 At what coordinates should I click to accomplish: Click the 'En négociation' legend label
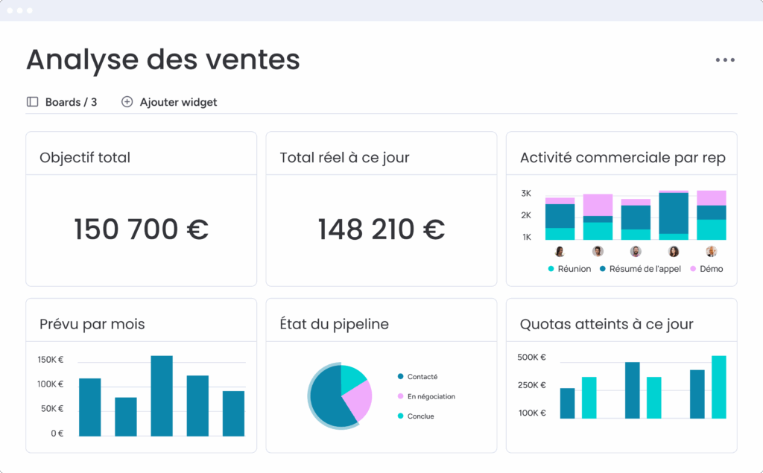click(x=431, y=396)
